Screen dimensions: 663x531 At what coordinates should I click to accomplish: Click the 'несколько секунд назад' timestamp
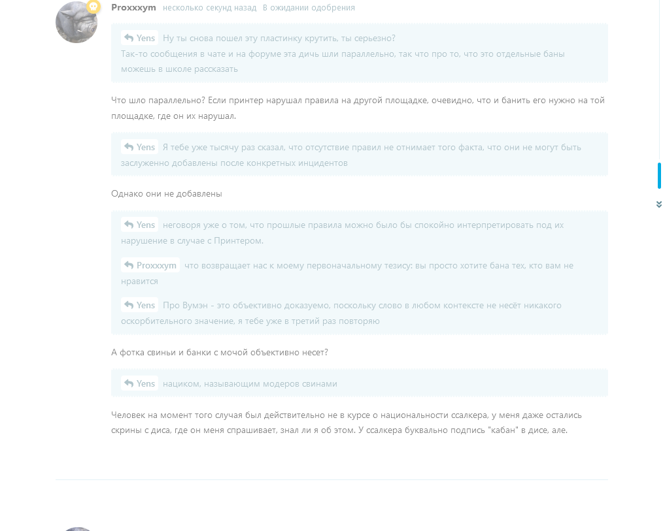(x=209, y=8)
